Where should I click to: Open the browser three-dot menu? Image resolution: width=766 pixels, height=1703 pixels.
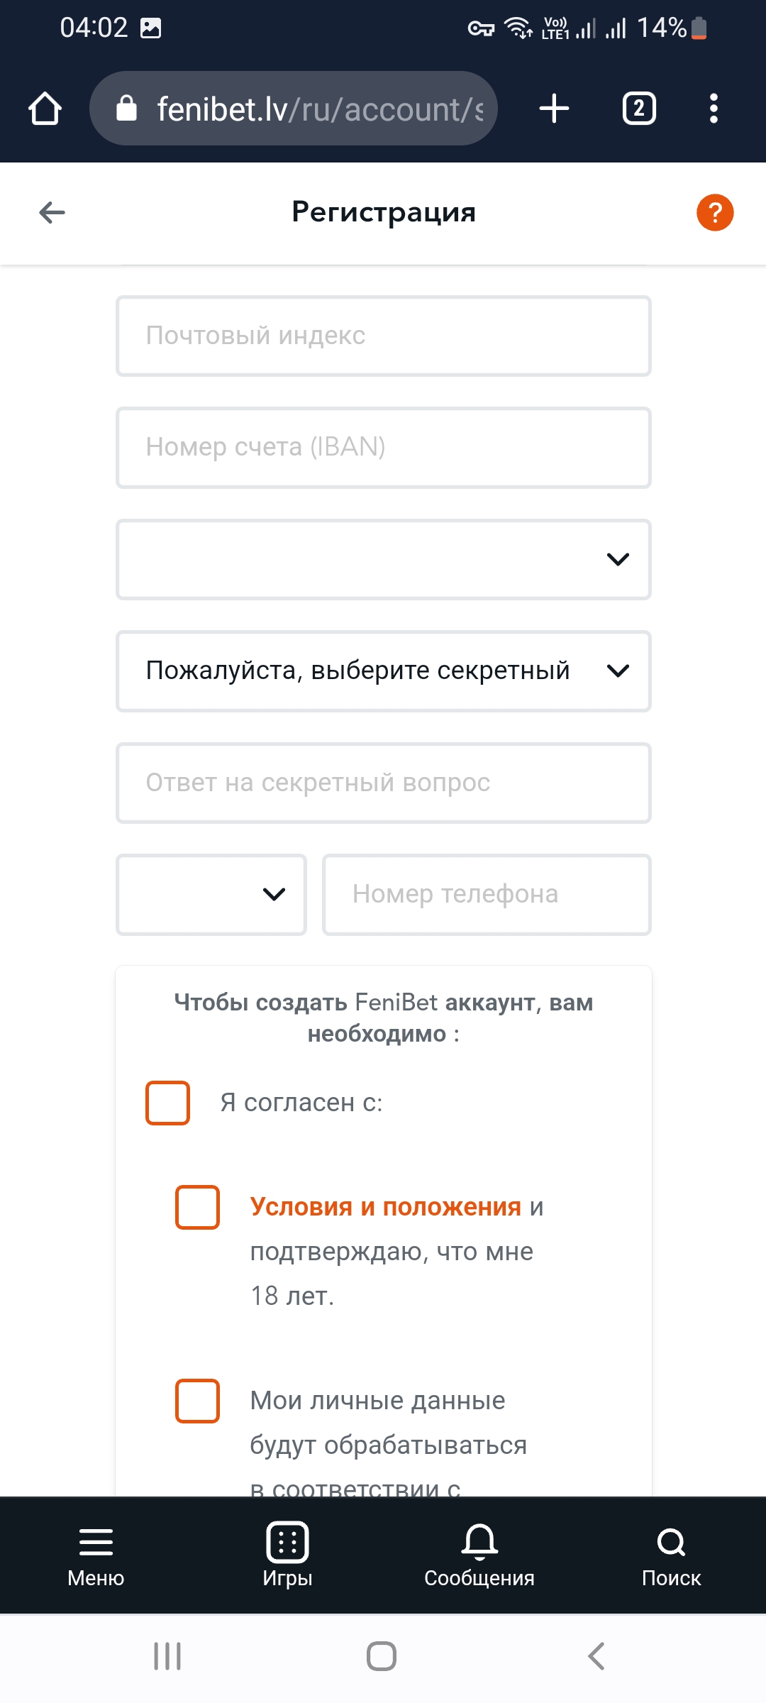[x=714, y=109]
